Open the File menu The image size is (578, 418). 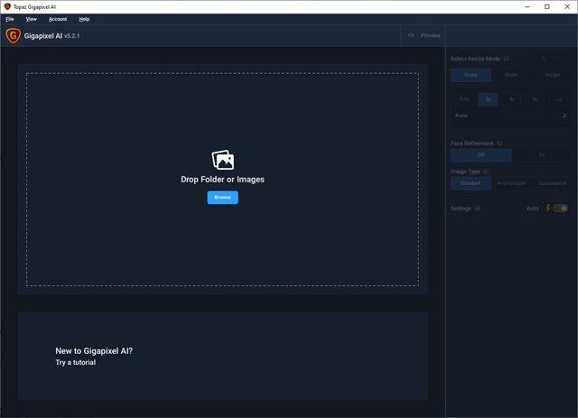pyautogui.click(x=10, y=19)
